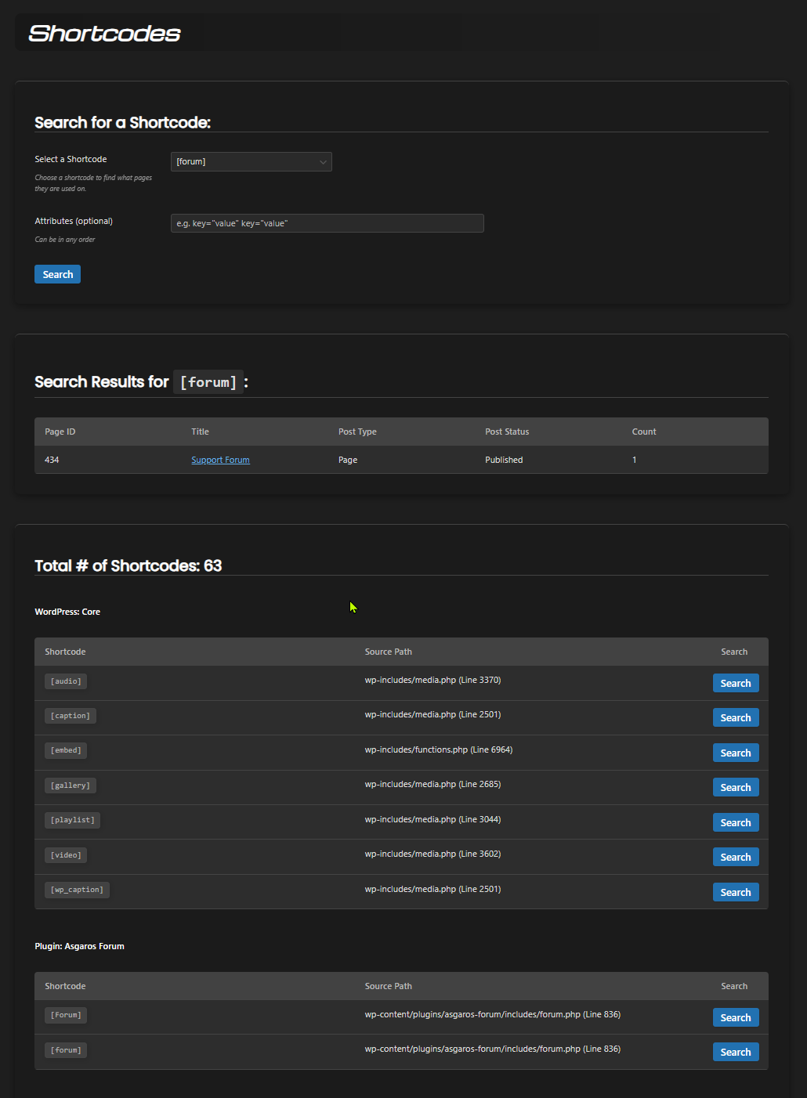
Task: Search for pages using [wp_caption]
Action: point(735,891)
